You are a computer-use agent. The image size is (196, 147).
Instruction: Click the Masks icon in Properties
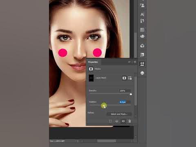click(x=91, y=69)
